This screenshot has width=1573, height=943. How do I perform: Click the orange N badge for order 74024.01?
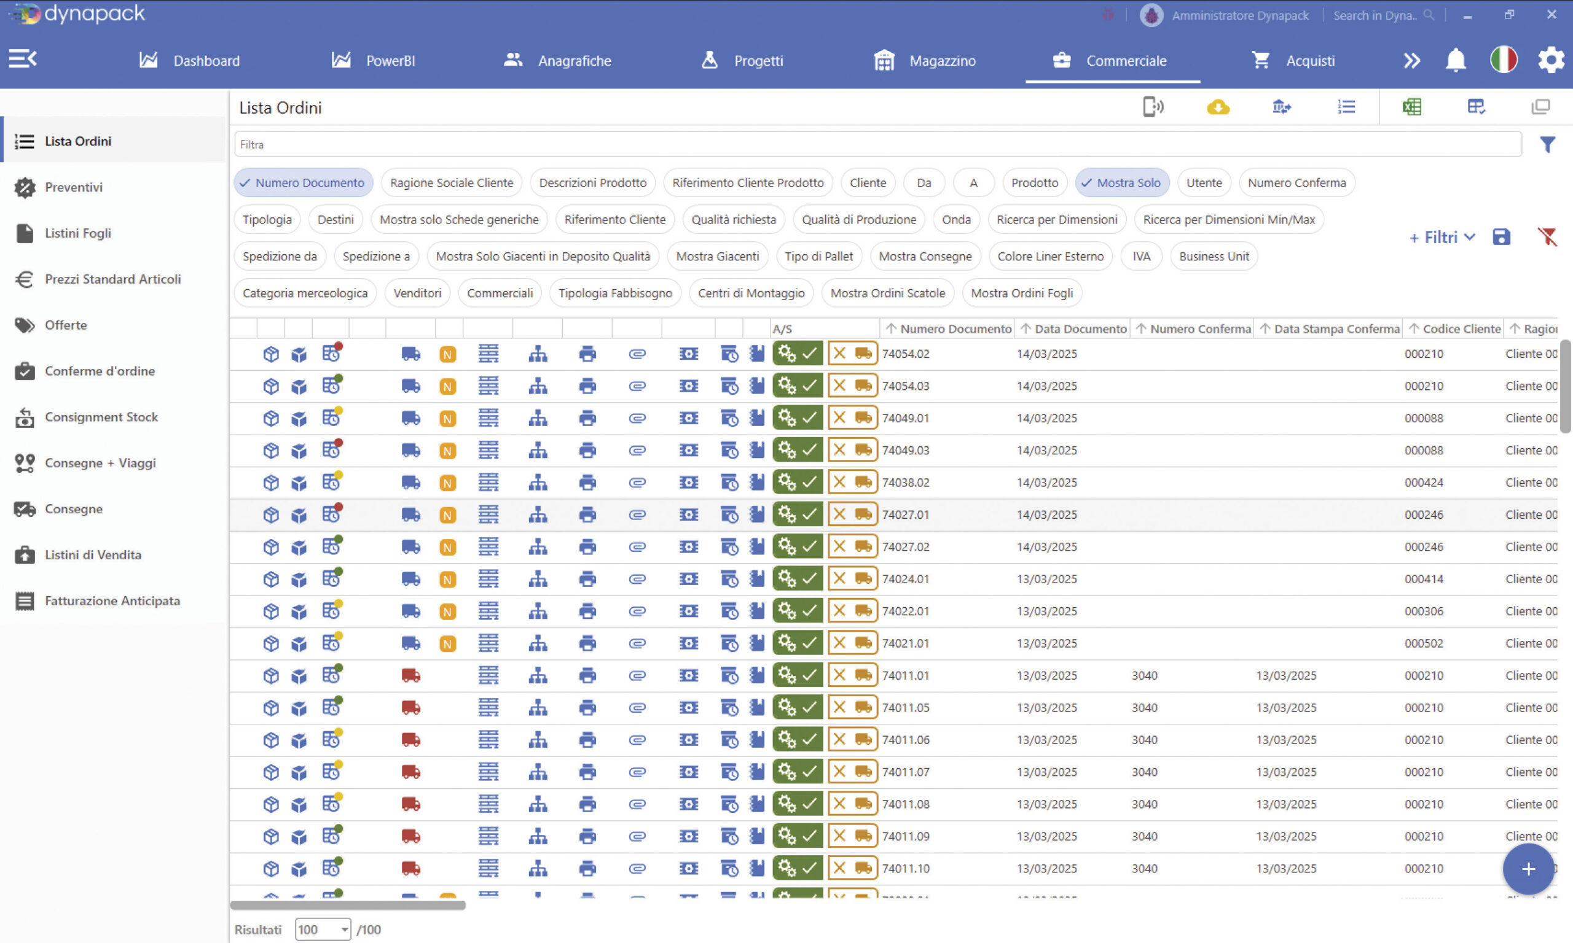[x=447, y=580]
